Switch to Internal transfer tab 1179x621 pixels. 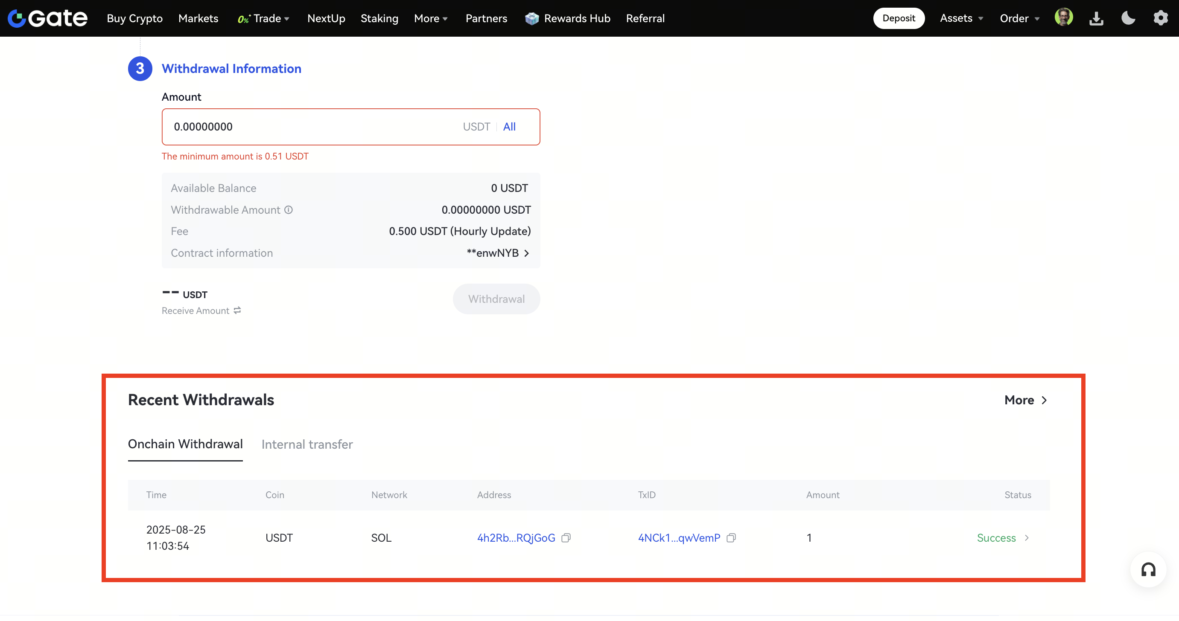click(x=306, y=444)
